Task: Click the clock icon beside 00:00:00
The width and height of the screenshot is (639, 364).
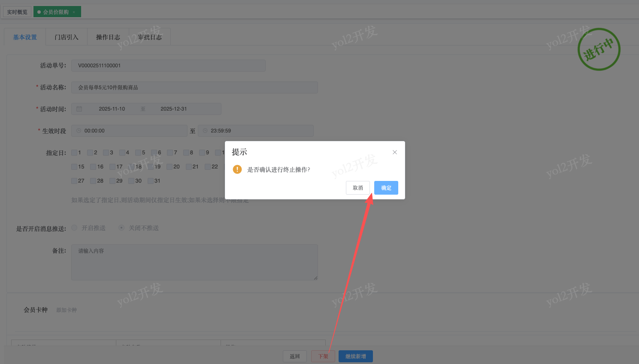Action: click(79, 131)
